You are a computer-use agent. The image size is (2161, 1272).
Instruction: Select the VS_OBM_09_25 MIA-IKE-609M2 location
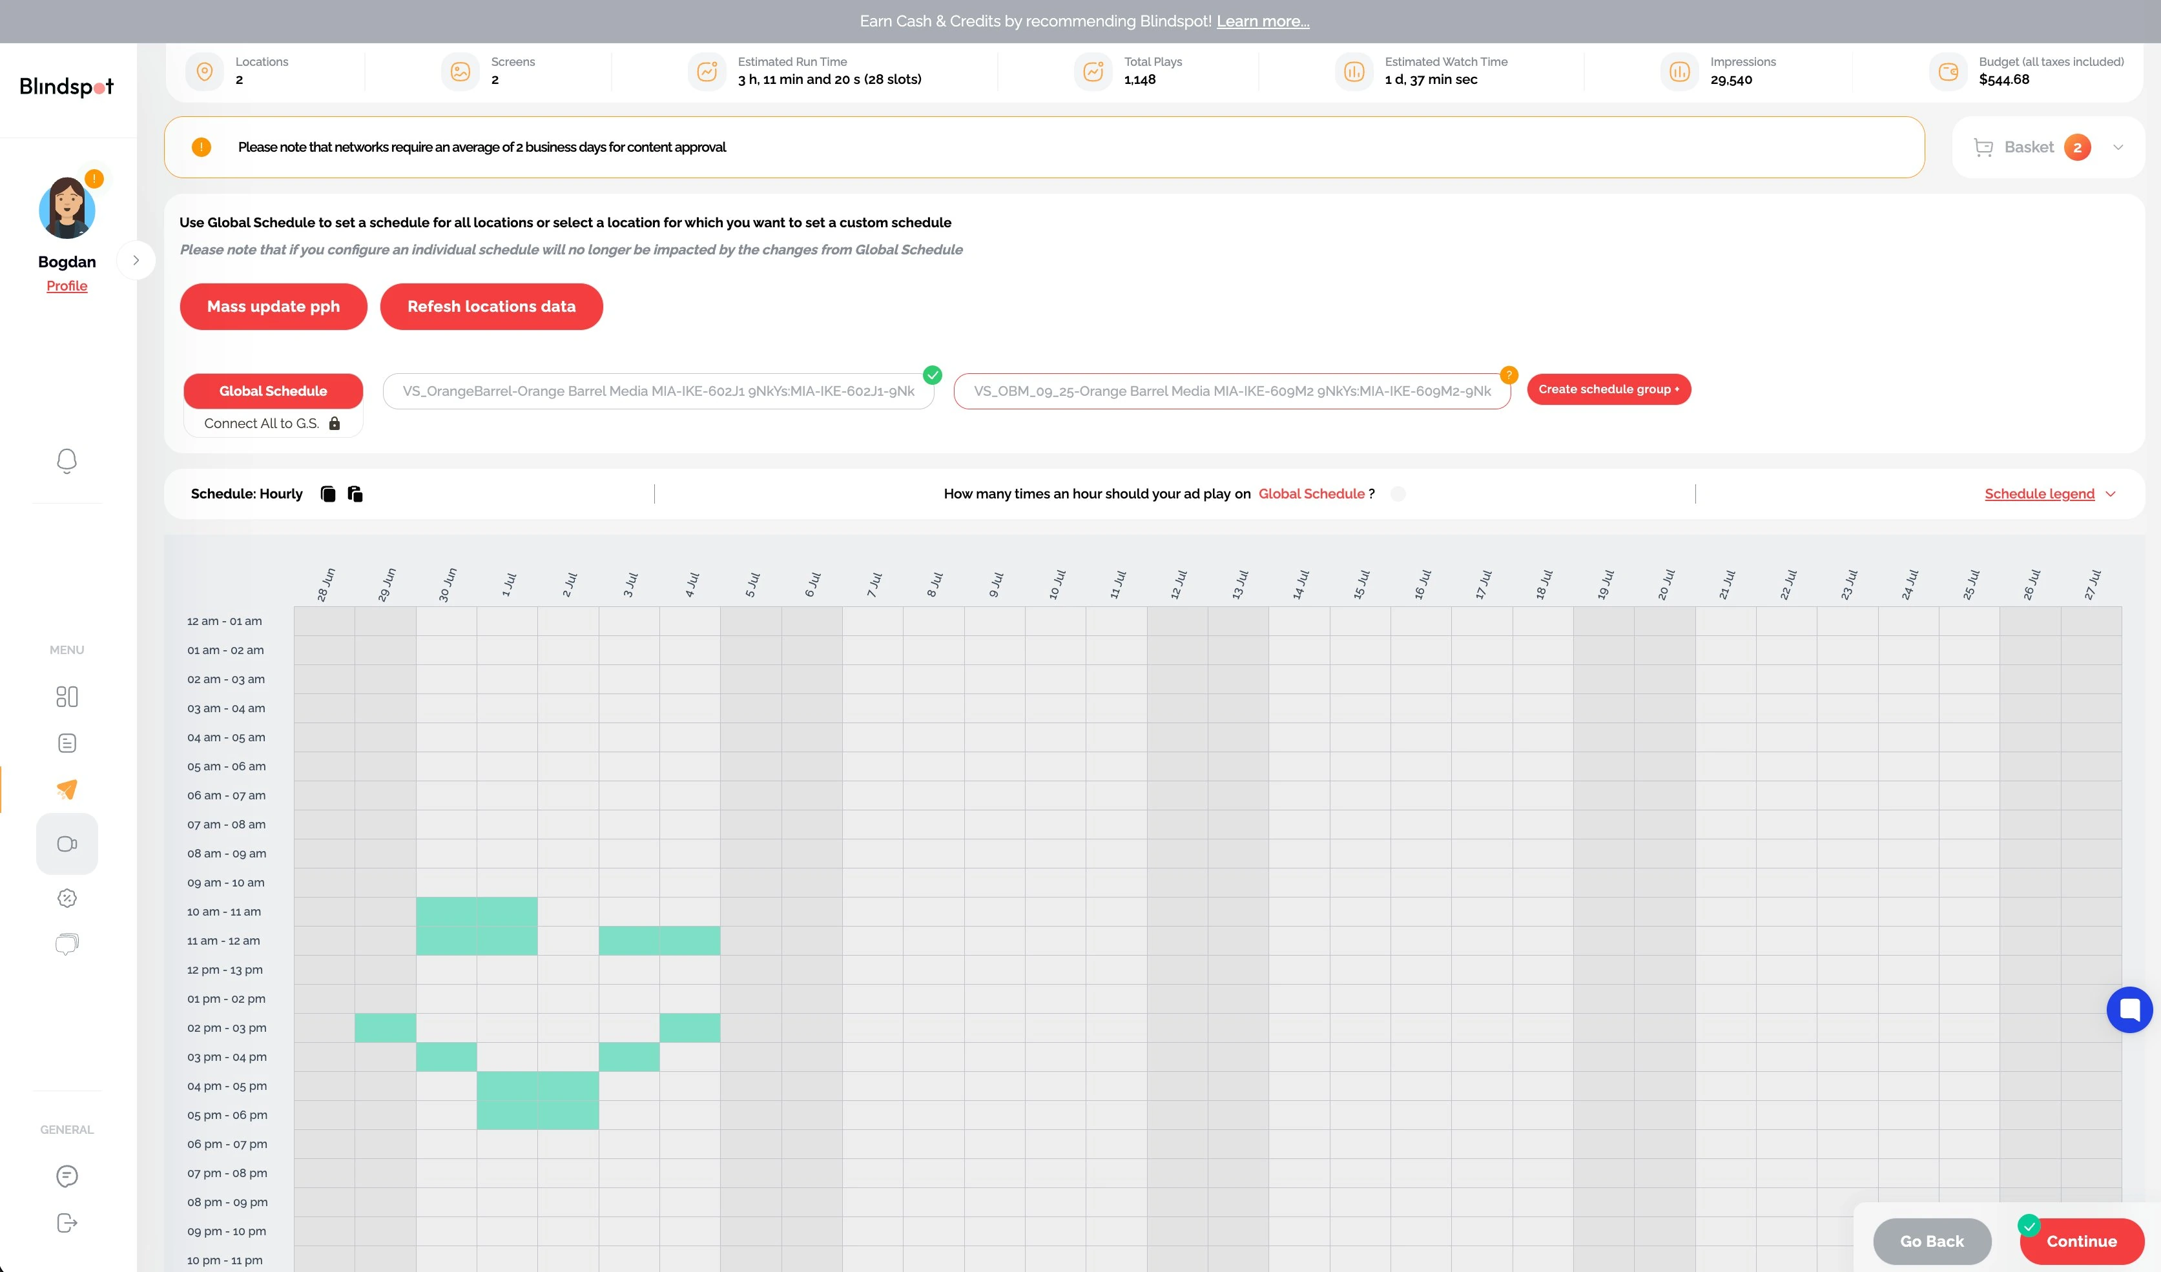point(1232,392)
